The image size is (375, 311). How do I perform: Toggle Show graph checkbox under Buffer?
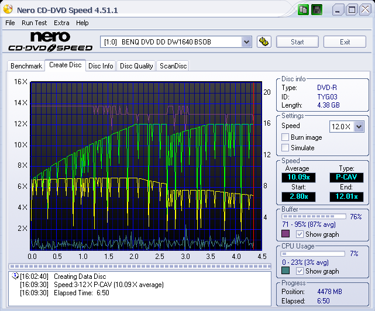pos(300,234)
